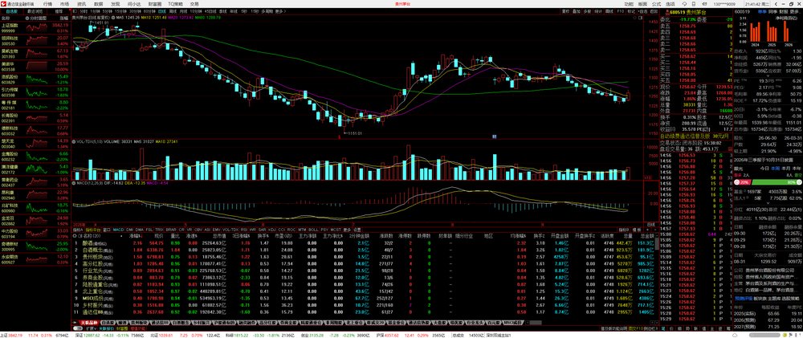Image resolution: width=803 pixels, height=338 pixels.
Task: Select 长青股份 in the watchlist
Action: tap(35, 118)
